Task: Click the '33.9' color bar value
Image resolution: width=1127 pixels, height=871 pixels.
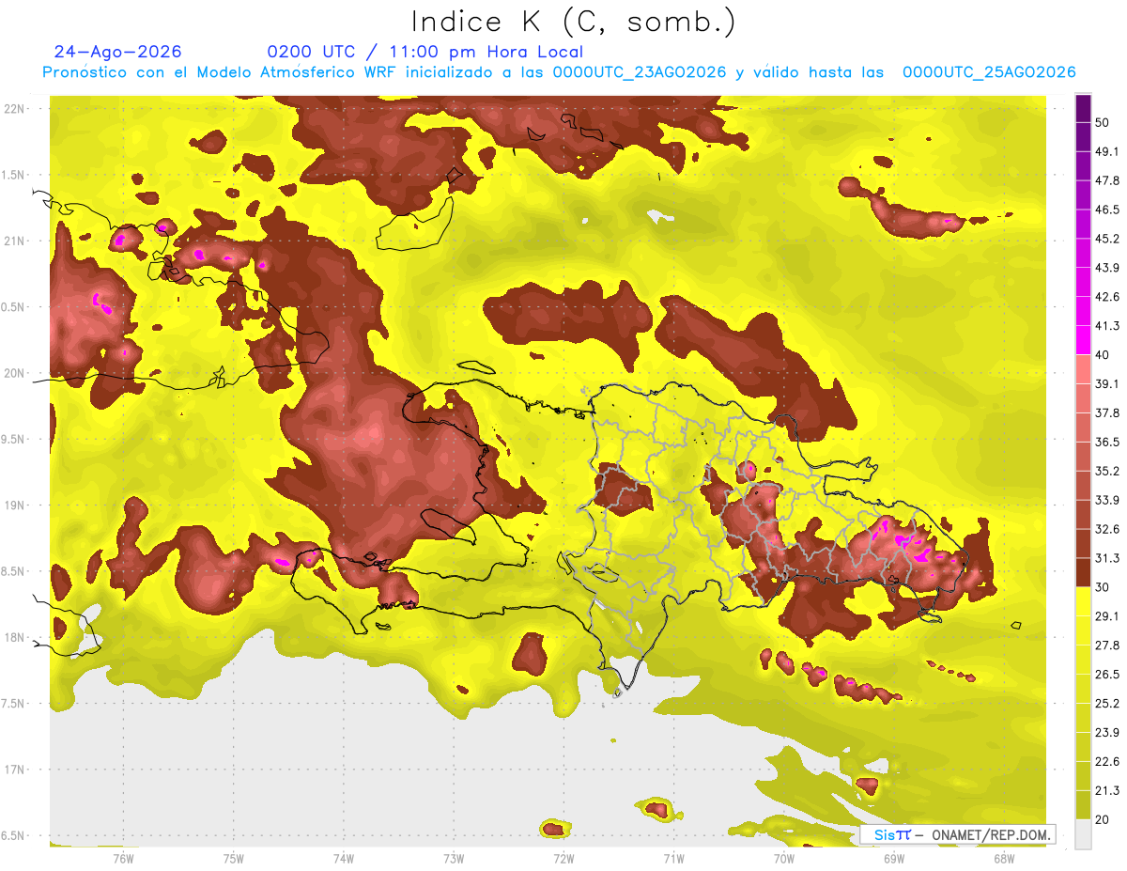Action: pyautogui.click(x=1107, y=500)
